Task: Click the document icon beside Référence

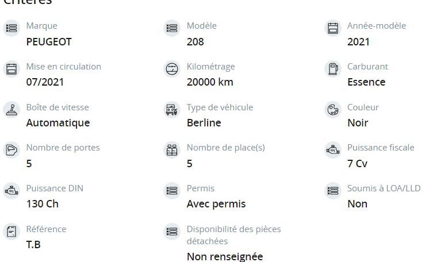Action: (x=12, y=232)
